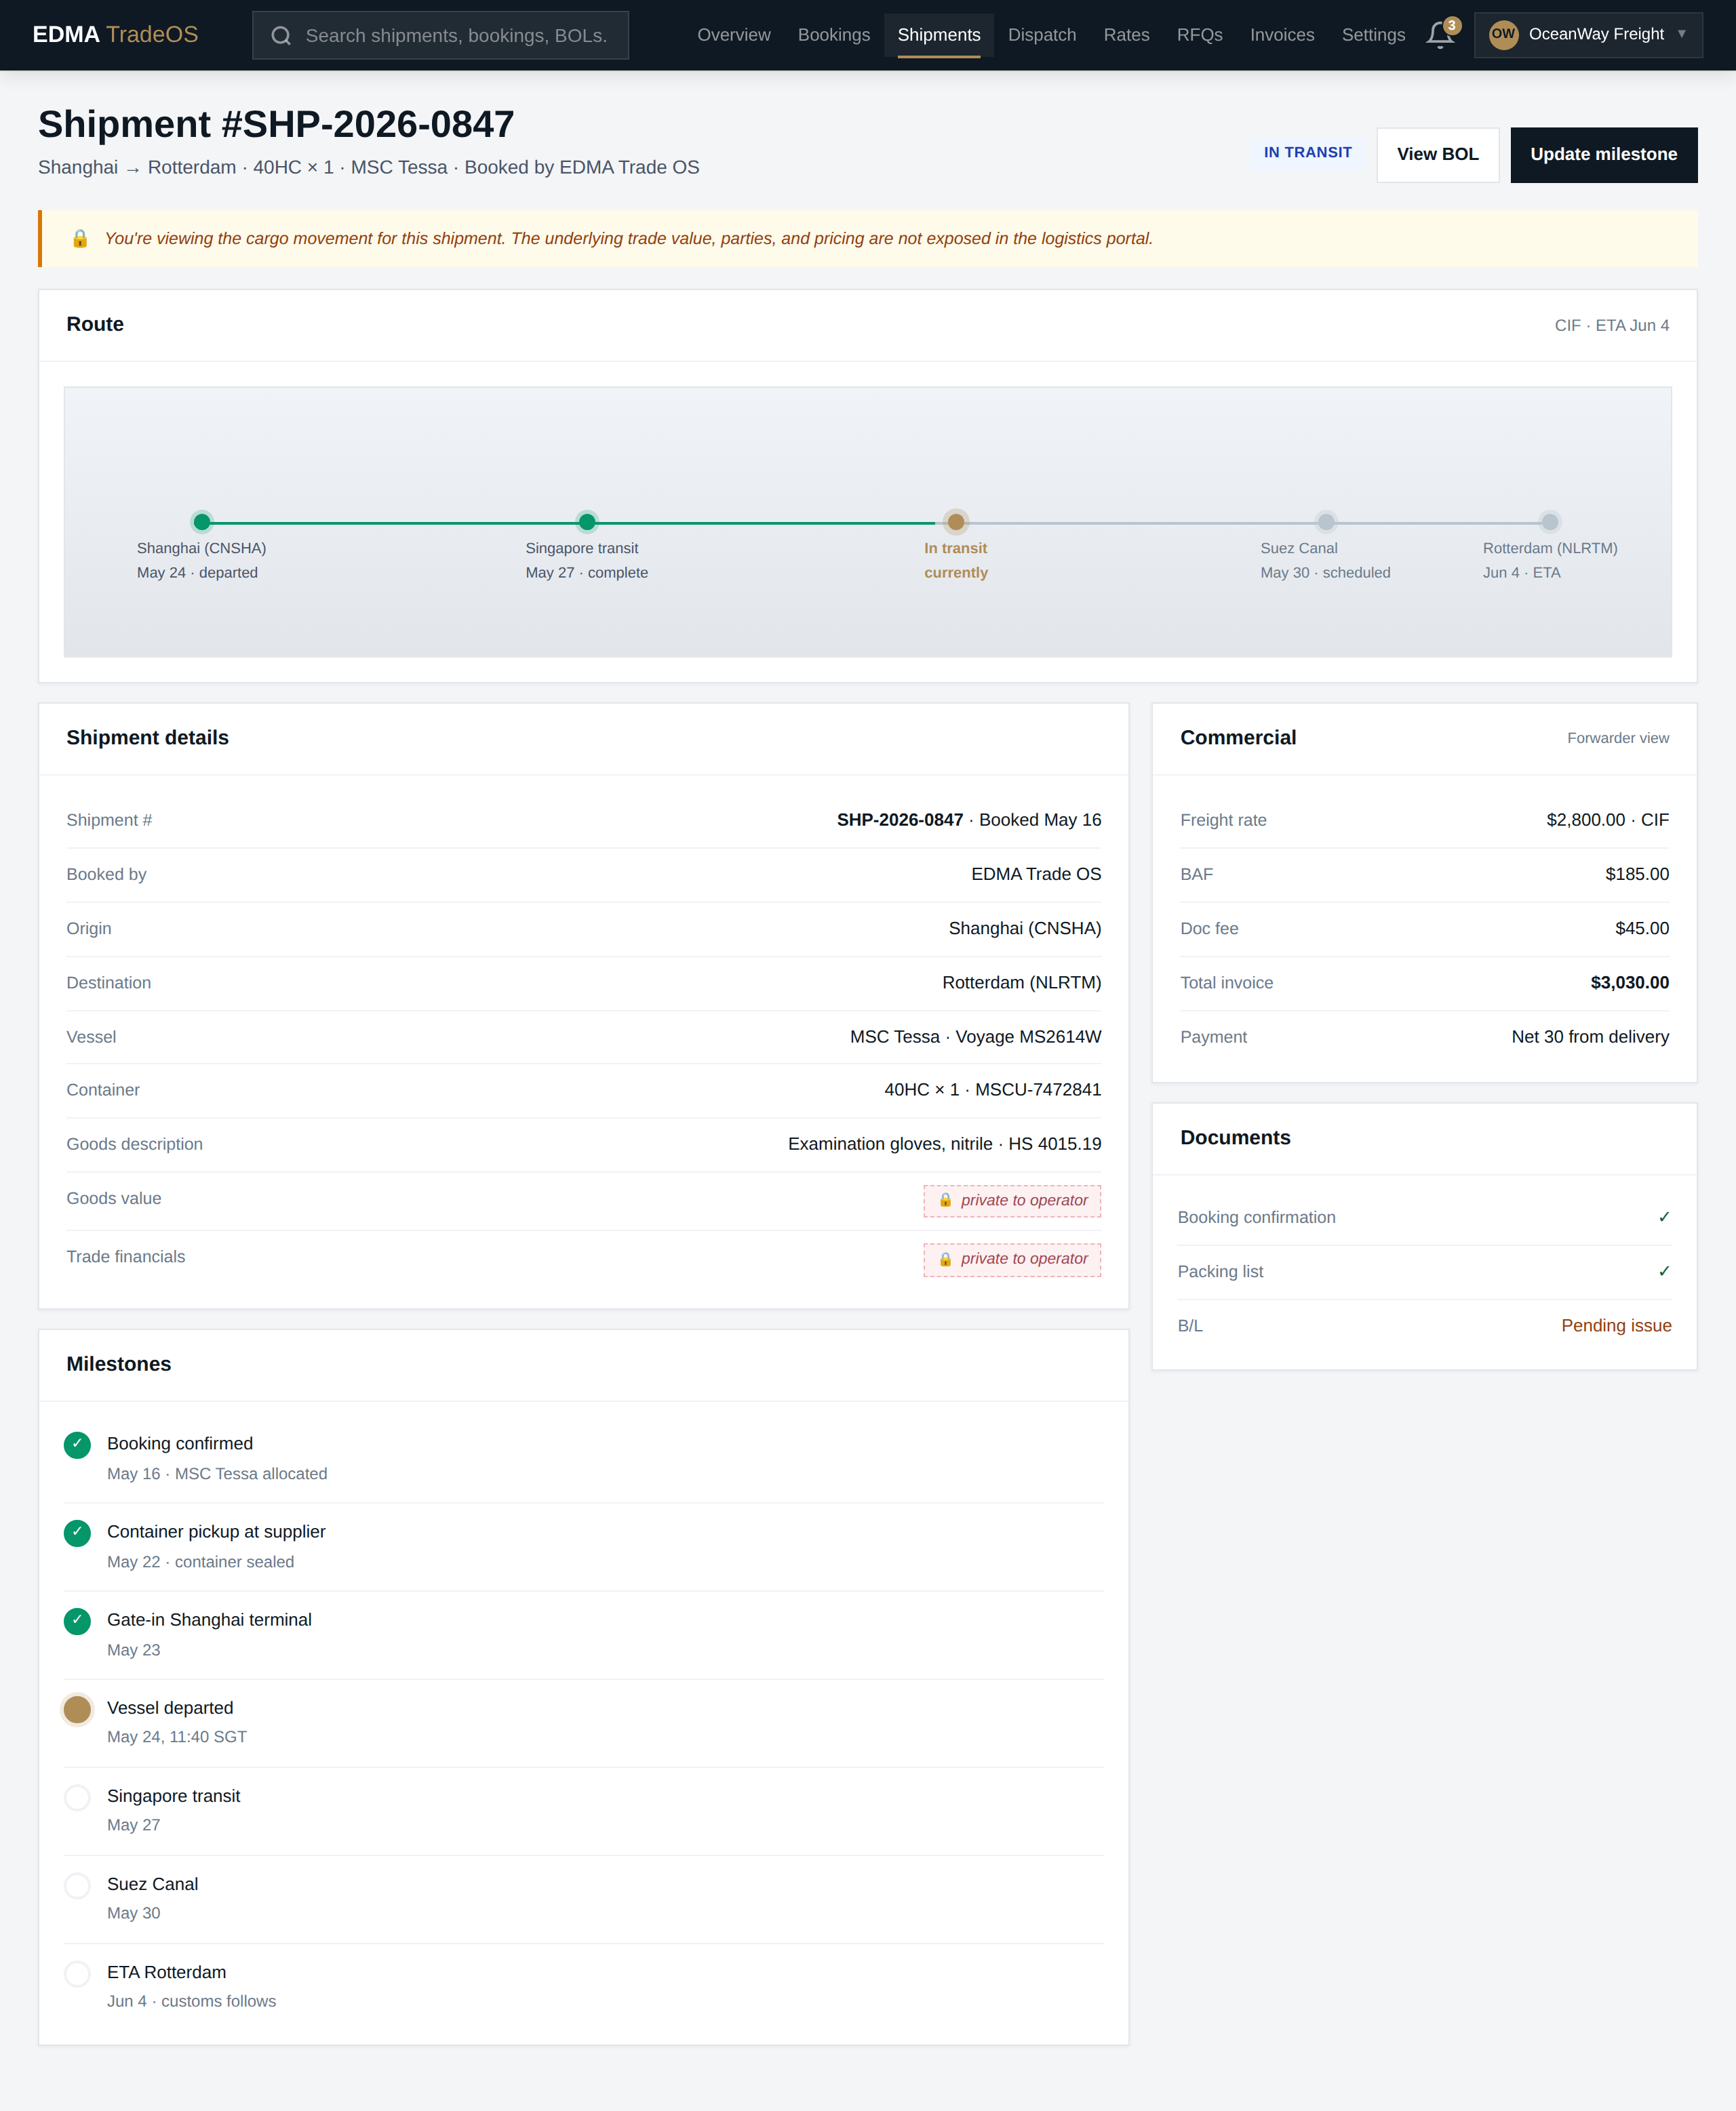Click the search magnifier icon

tap(281, 36)
